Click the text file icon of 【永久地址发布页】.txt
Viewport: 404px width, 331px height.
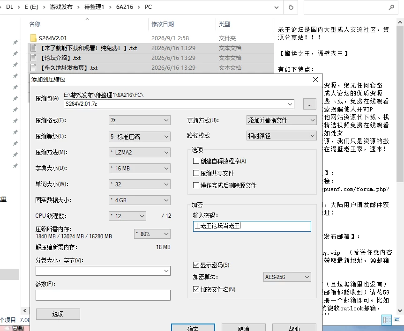click(33, 67)
